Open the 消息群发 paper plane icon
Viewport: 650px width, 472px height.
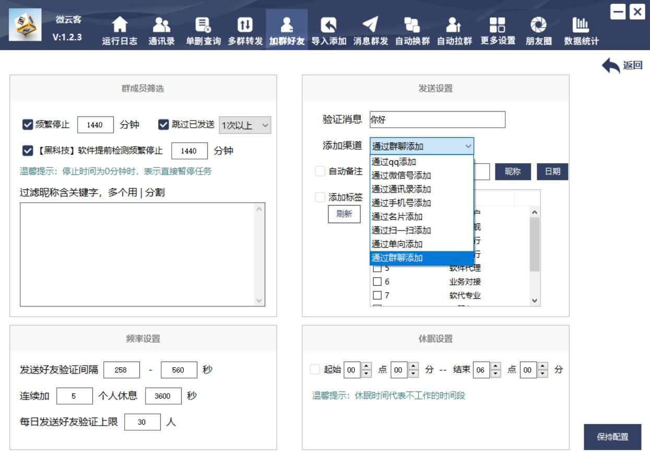[370, 25]
